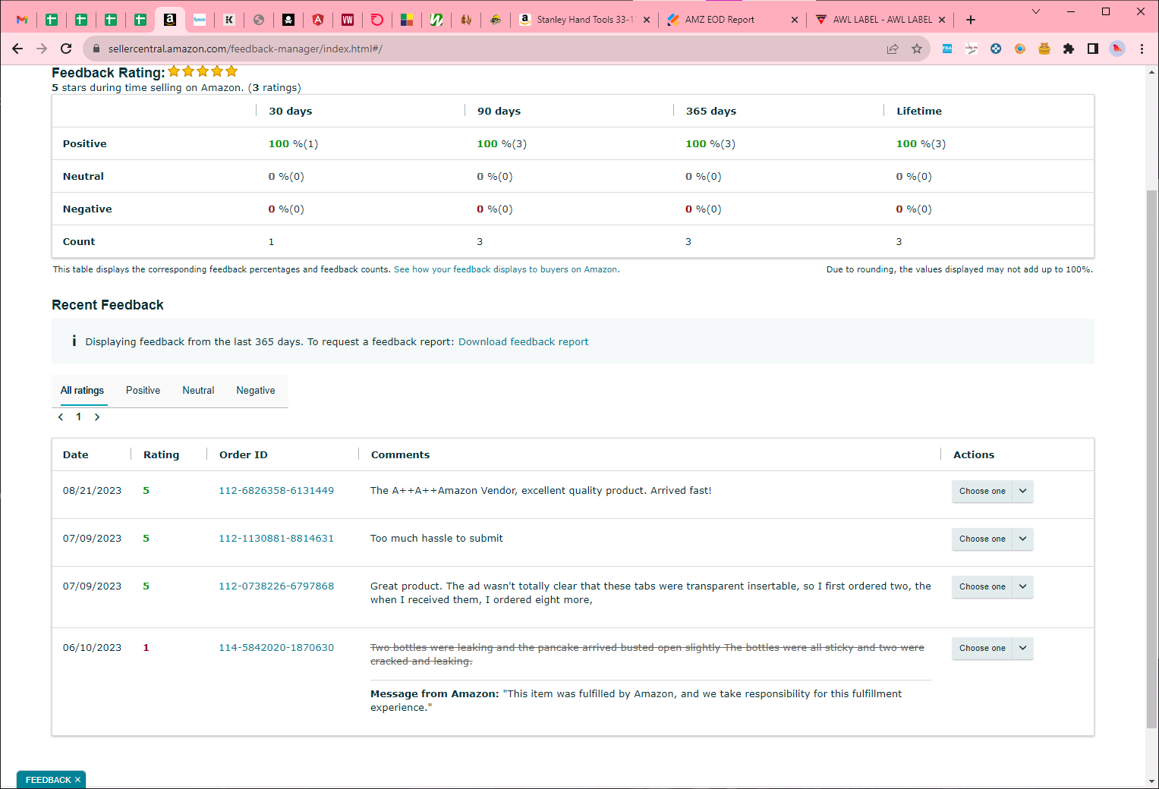Open 'See how your feedback displays' link
Viewport: 1159px width, 789px height.
(x=505, y=269)
